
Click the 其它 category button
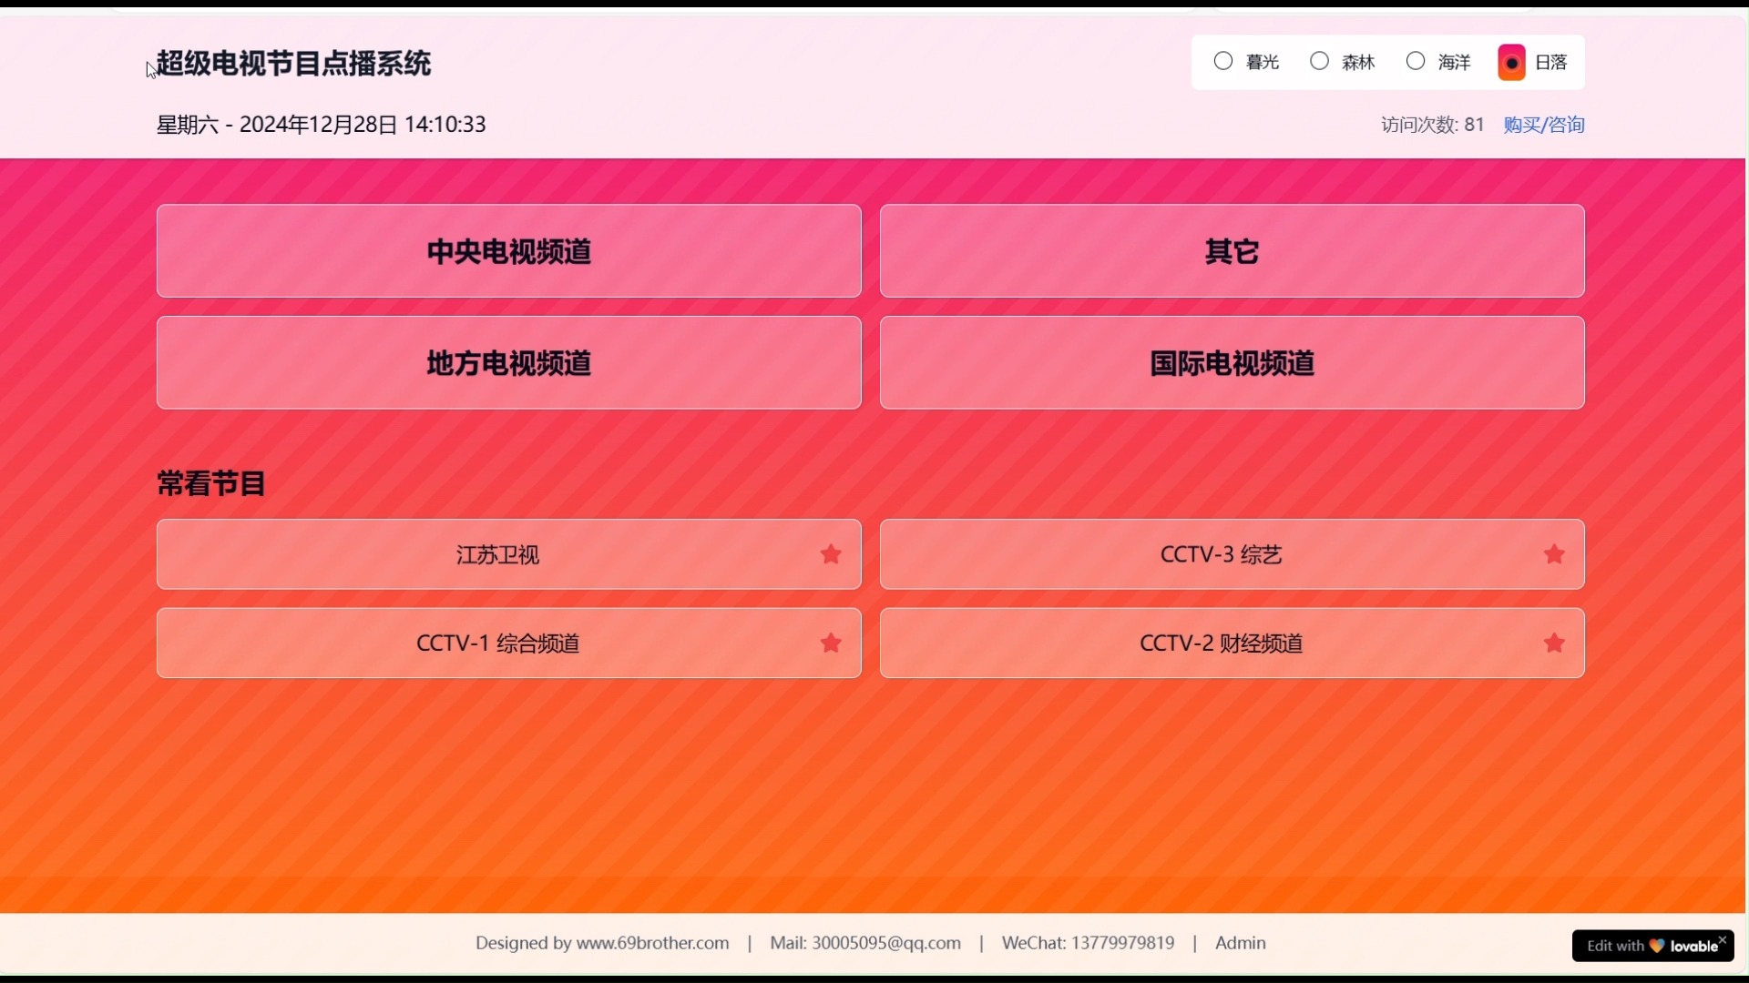click(1232, 249)
